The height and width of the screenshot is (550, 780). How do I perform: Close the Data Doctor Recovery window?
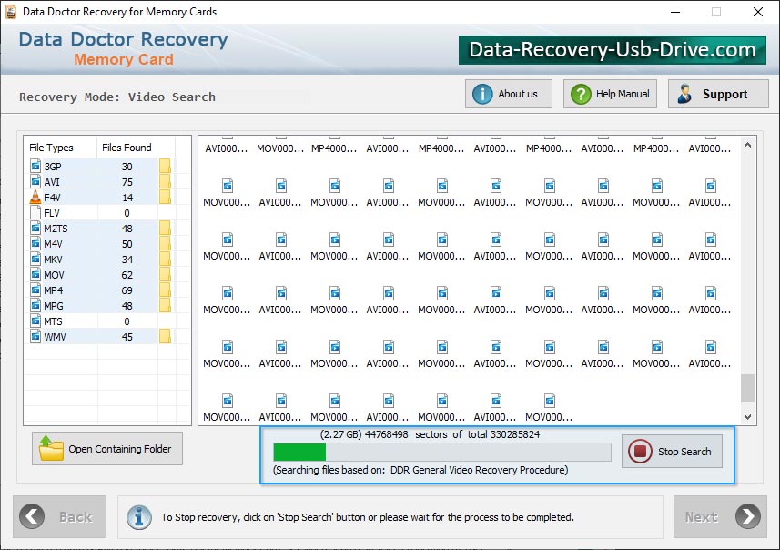[x=757, y=12]
